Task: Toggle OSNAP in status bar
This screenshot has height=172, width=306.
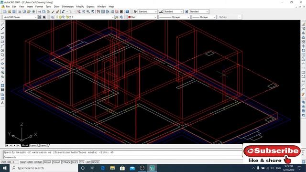Action: pyautogui.click(x=56, y=162)
